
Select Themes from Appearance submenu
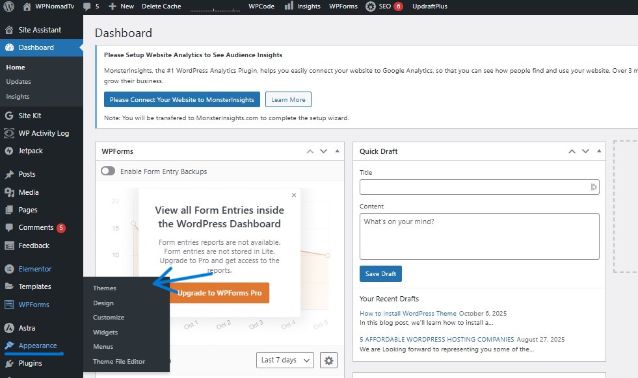tap(105, 288)
